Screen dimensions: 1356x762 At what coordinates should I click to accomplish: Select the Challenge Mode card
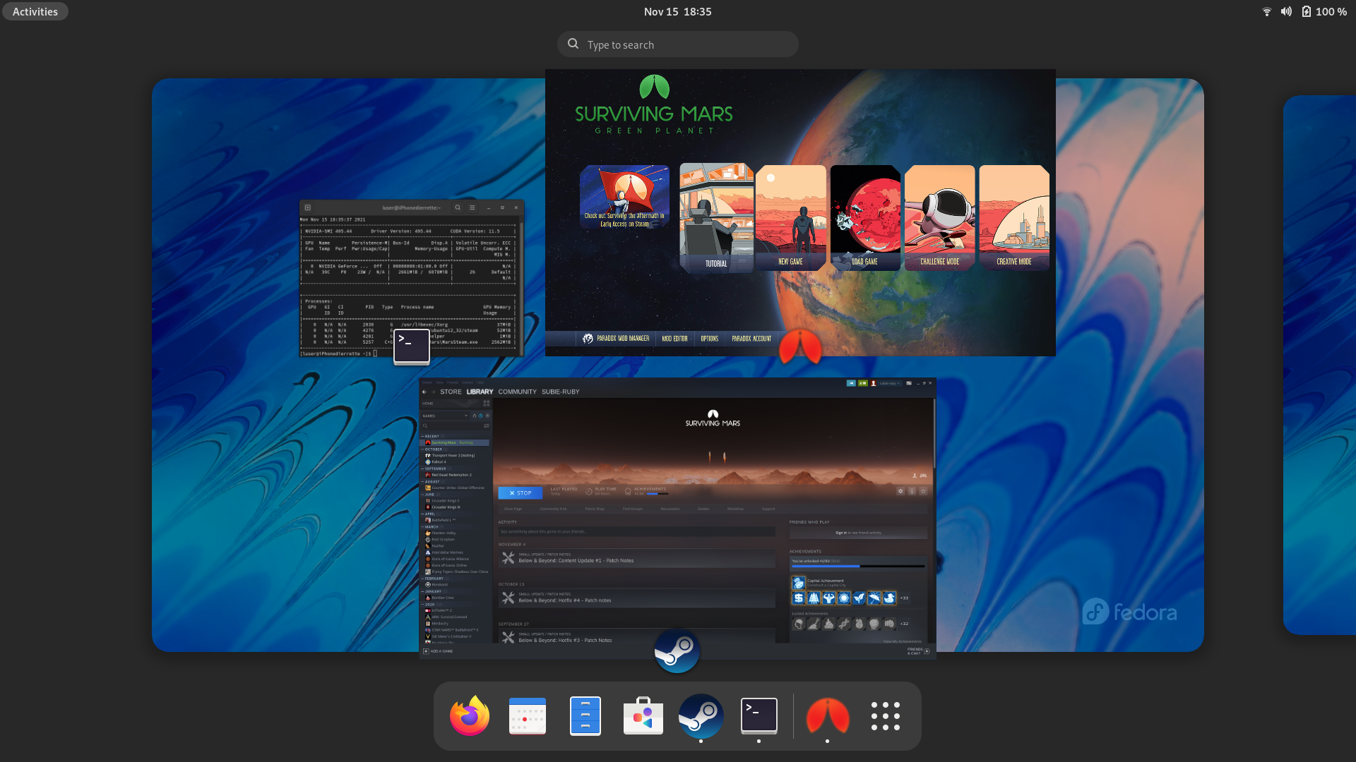click(x=939, y=218)
